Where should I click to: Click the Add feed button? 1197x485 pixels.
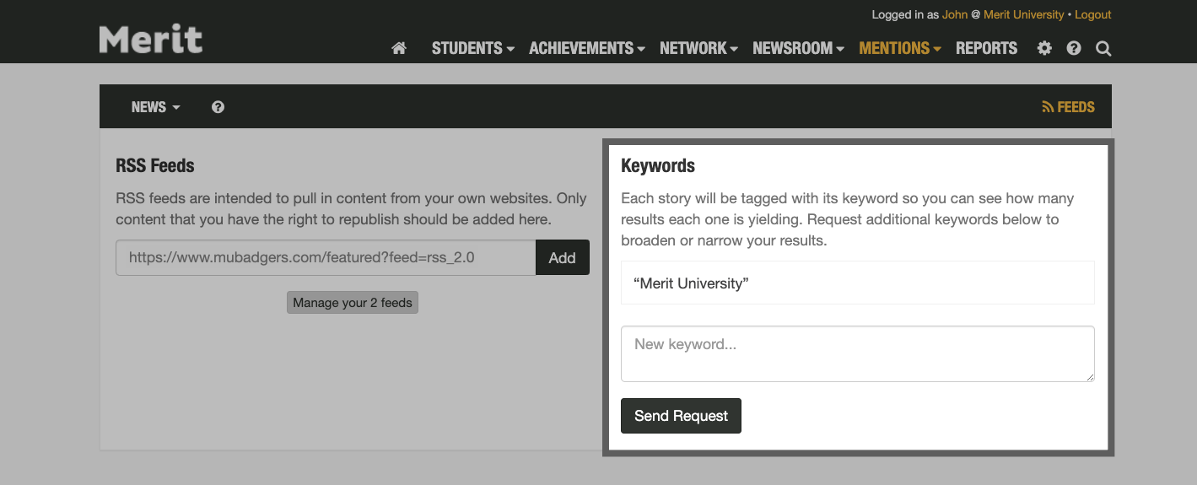coord(562,258)
